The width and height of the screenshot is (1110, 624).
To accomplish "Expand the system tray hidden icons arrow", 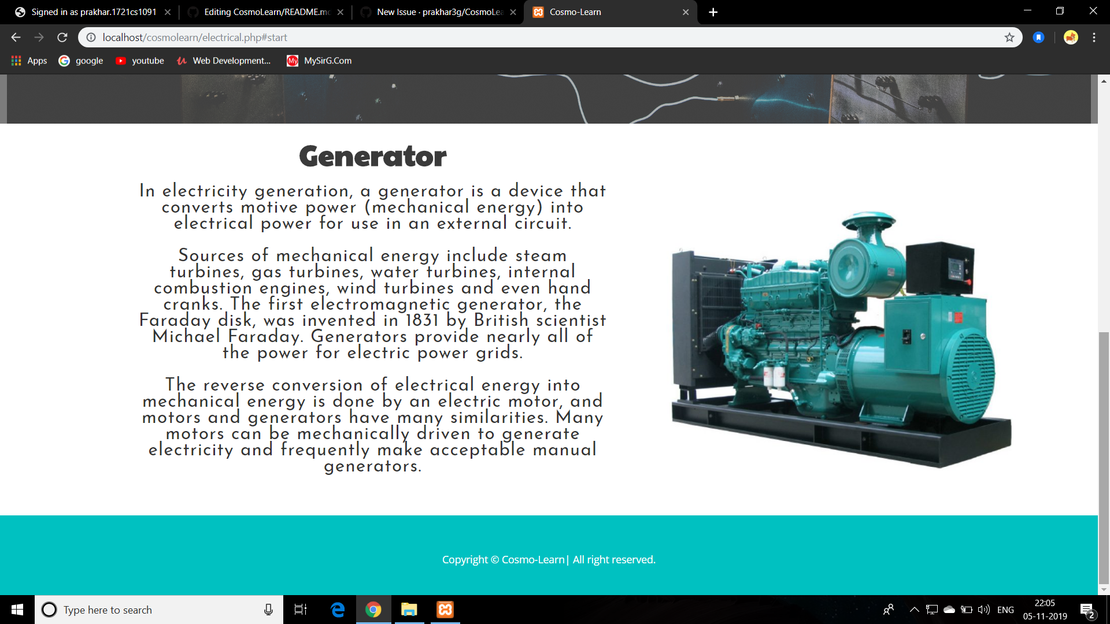I will (914, 610).
